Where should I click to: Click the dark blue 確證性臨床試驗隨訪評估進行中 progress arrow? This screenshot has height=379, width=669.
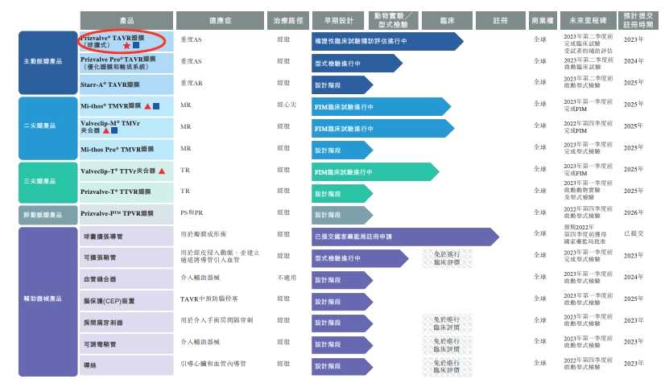click(387, 41)
